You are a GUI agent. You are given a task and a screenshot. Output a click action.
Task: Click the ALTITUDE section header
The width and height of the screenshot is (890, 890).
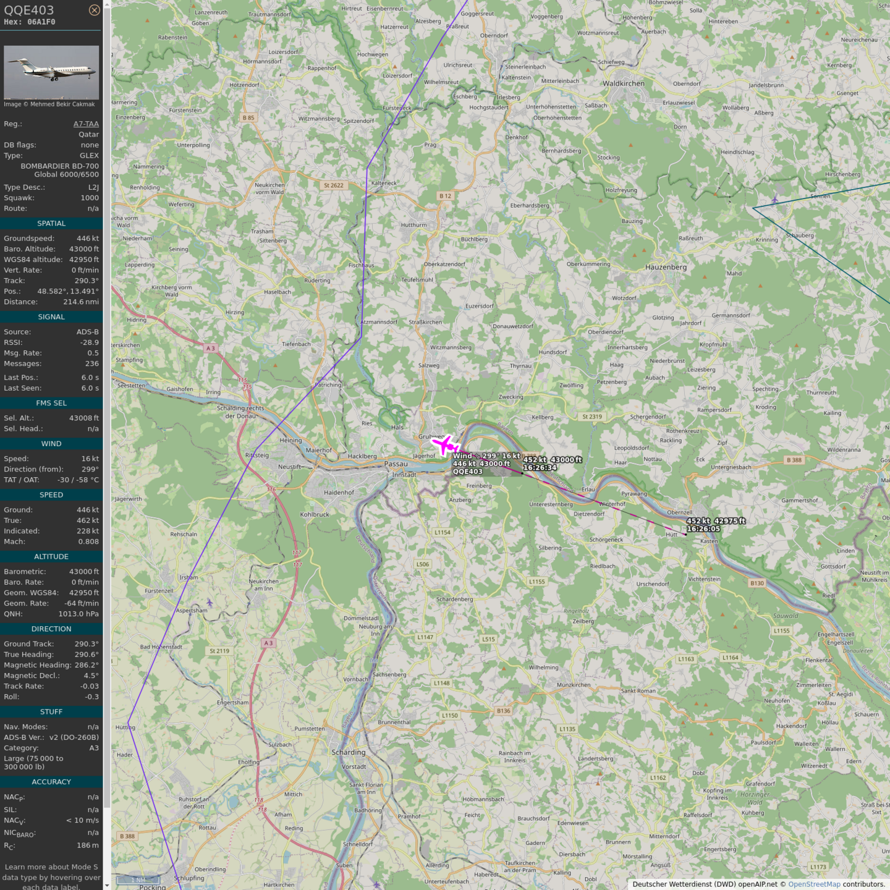[51, 556]
